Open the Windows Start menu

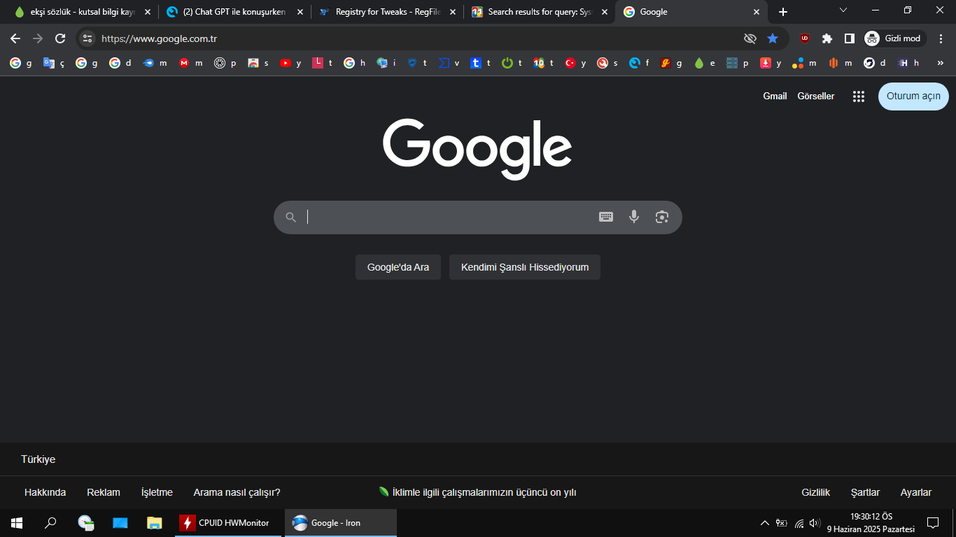[x=17, y=522]
